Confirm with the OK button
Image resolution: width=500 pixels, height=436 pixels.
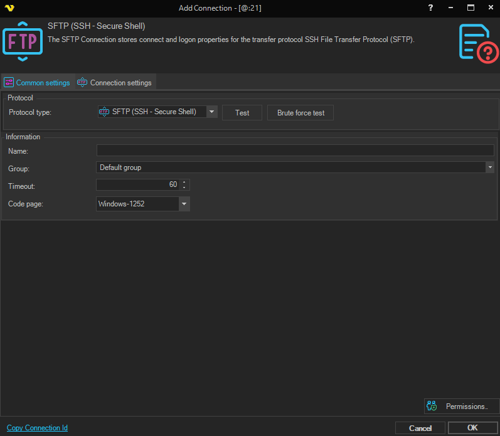[472, 428]
